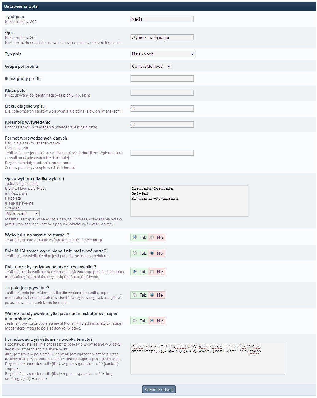Viewport: 317px width, 398px height.
Task: Open the 'Mężczyzna' example dropdown
Action: (22, 214)
